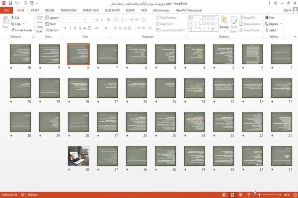The height and width of the screenshot is (198, 298).
Task: Click the Sign in link
Action: pos(287,10)
